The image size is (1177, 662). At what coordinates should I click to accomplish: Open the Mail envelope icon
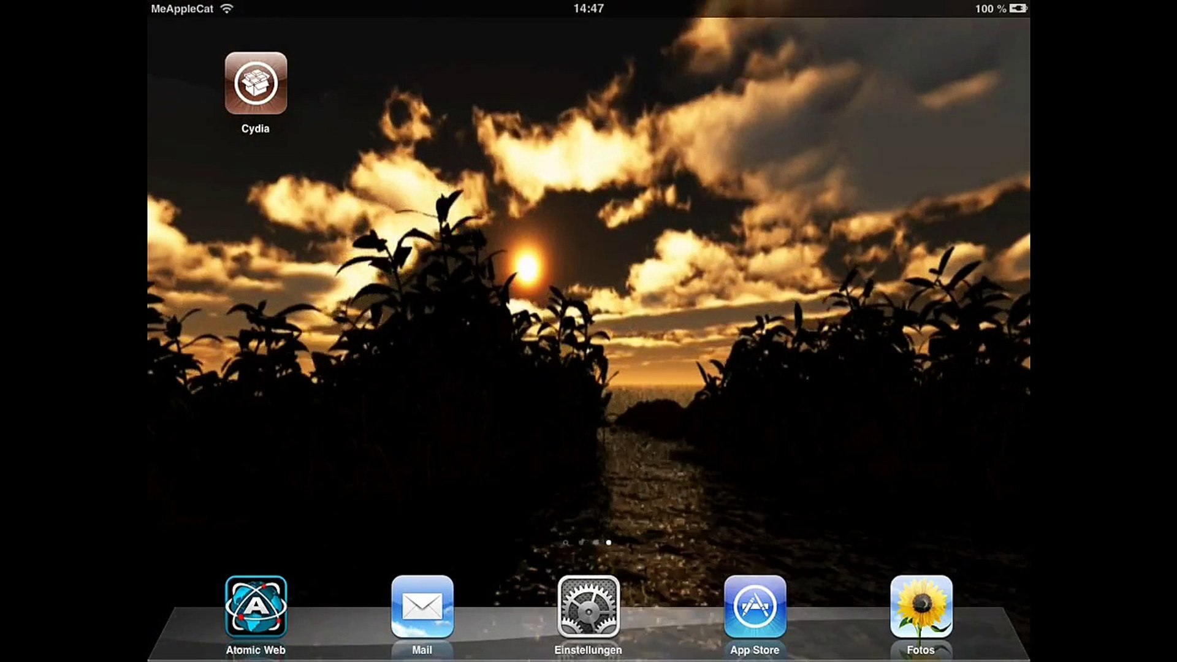coord(422,607)
